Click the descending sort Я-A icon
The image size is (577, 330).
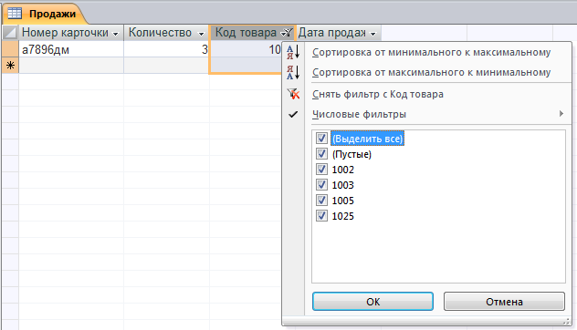pyautogui.click(x=293, y=72)
